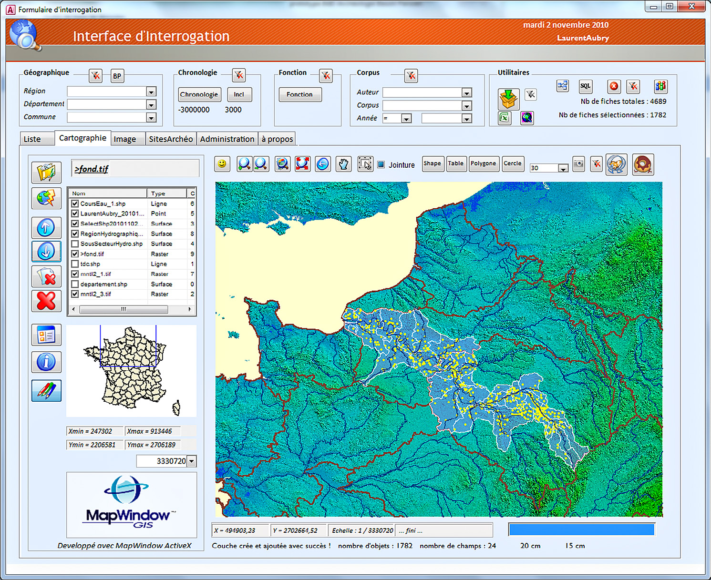Click the map snapshot camera icon
This screenshot has width=711, height=580.
tap(578, 164)
